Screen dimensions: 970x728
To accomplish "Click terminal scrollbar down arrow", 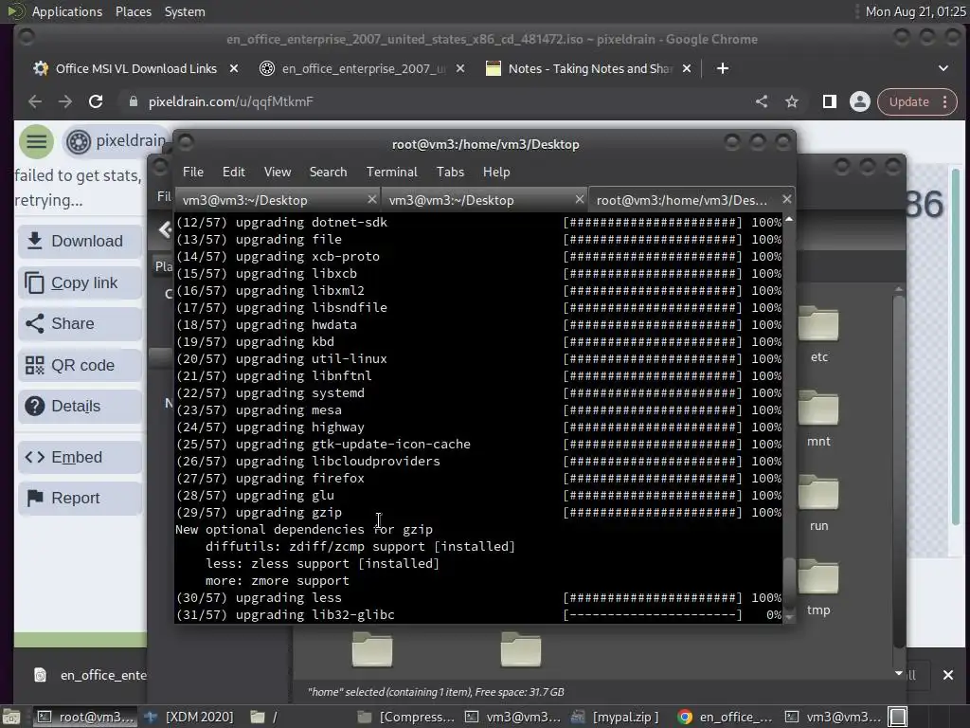I will 789,616.
